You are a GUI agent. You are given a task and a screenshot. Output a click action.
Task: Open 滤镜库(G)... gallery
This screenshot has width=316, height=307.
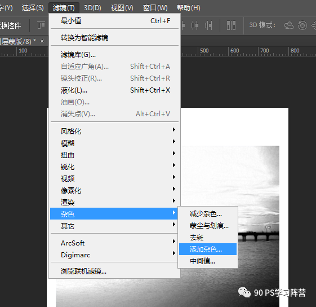[x=115, y=55]
